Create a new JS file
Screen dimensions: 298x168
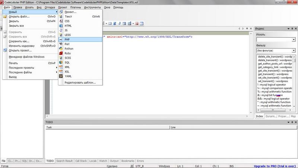pos(80,30)
